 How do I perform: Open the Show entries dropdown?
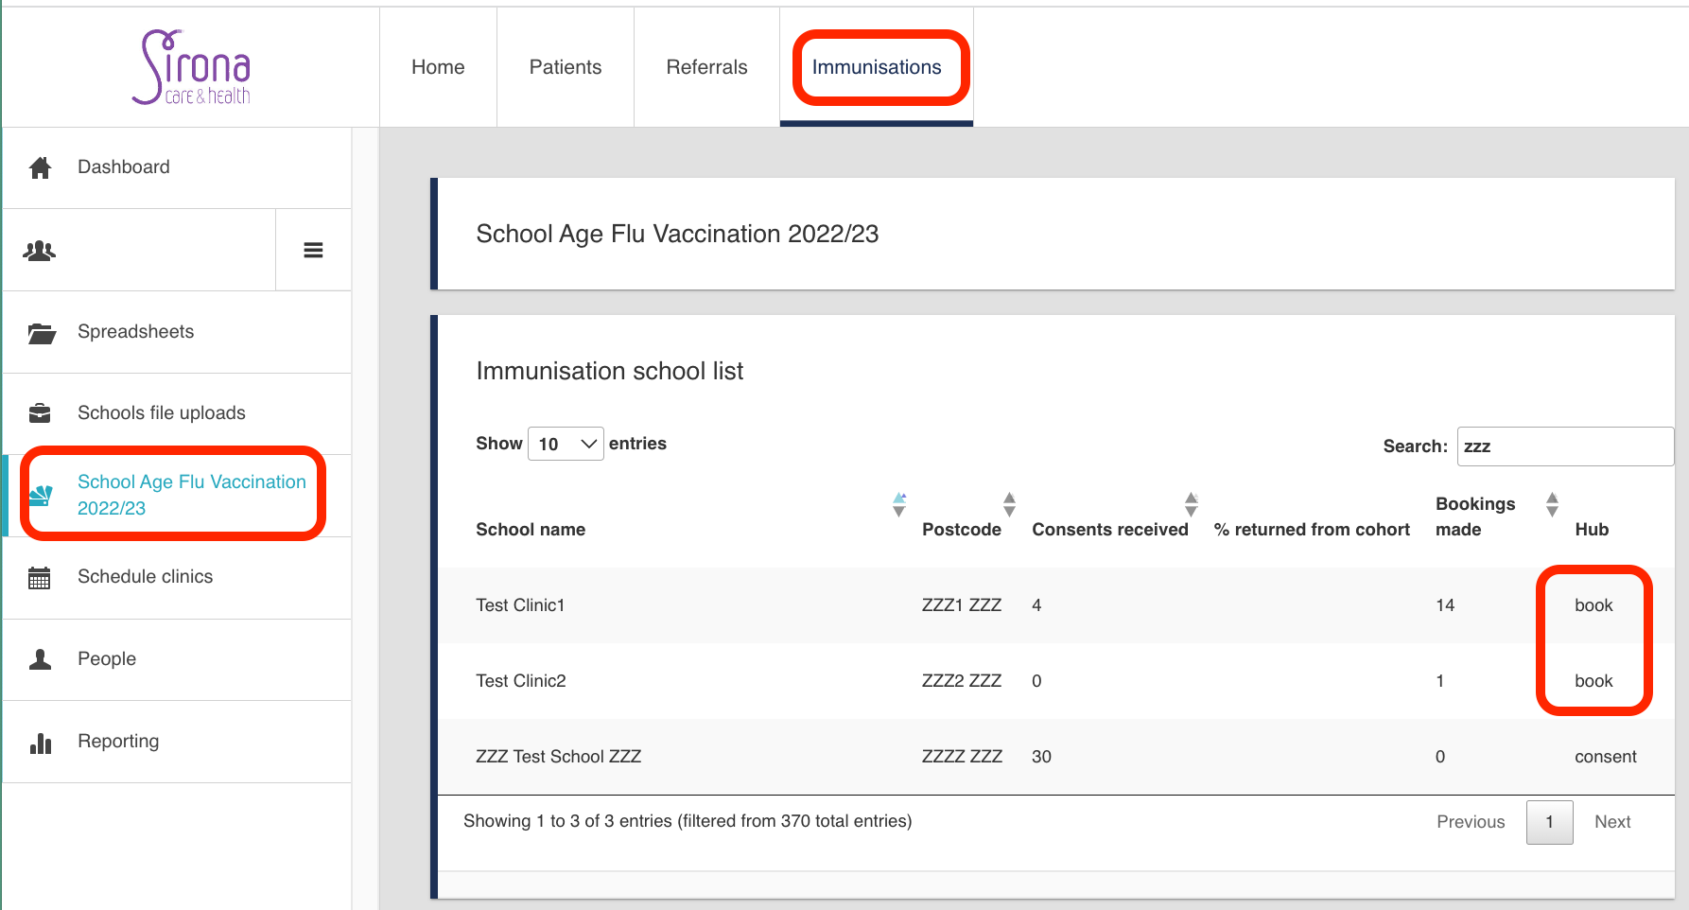click(x=566, y=444)
